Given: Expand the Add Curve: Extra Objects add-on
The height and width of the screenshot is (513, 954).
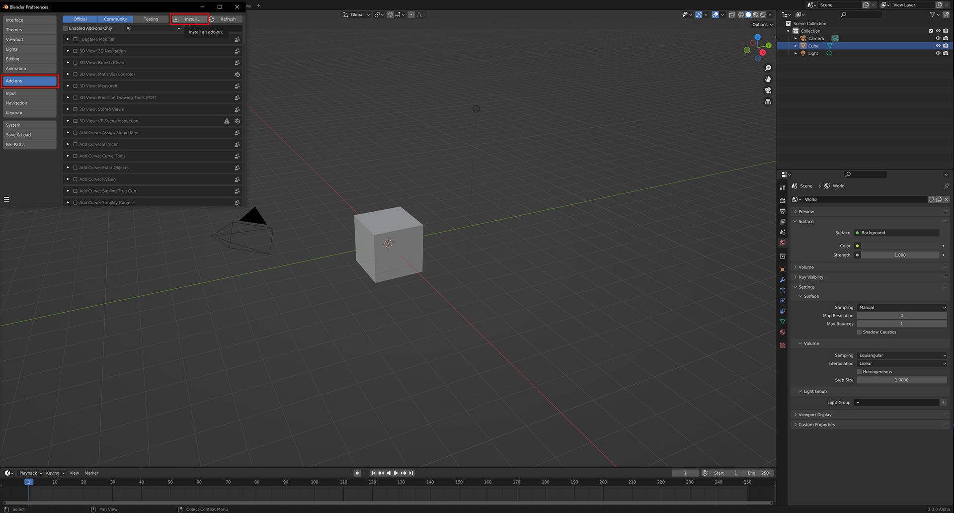Looking at the screenshot, I should point(68,168).
